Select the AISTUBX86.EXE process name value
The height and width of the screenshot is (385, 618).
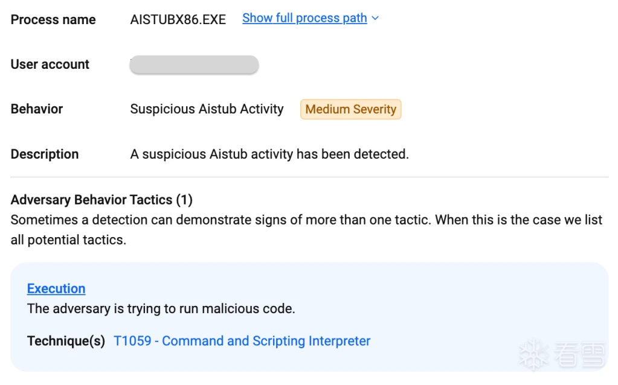[x=178, y=19]
